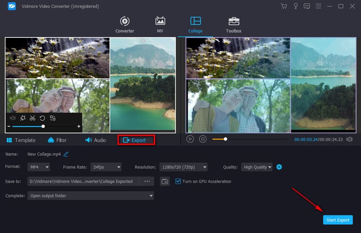Open quality settings gear icon

click(x=279, y=167)
